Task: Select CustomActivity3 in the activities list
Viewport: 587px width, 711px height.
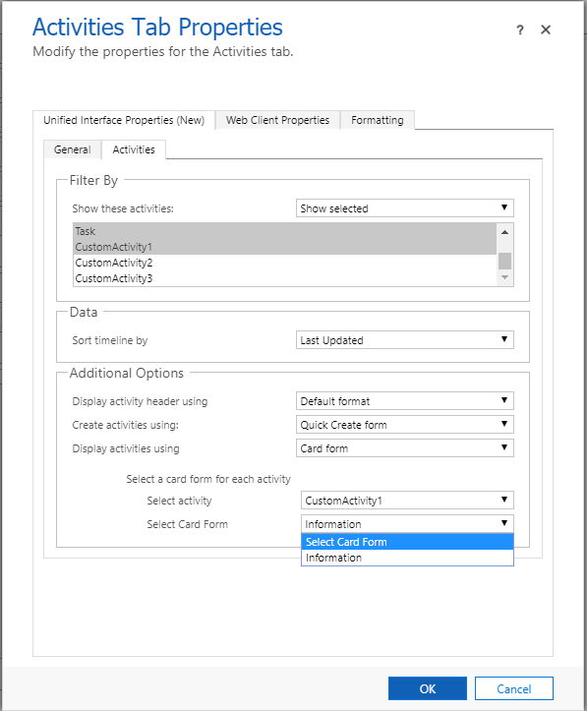Action: (x=285, y=278)
